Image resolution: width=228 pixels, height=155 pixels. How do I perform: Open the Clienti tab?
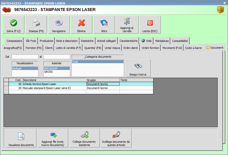click(49, 48)
